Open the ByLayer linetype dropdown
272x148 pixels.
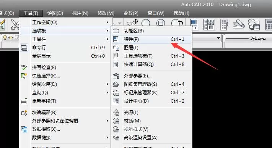click(x=248, y=38)
